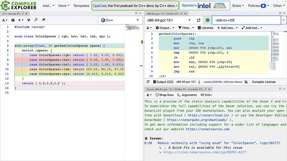Maximize the source editor pane
287x161 pixels.
(136, 13)
